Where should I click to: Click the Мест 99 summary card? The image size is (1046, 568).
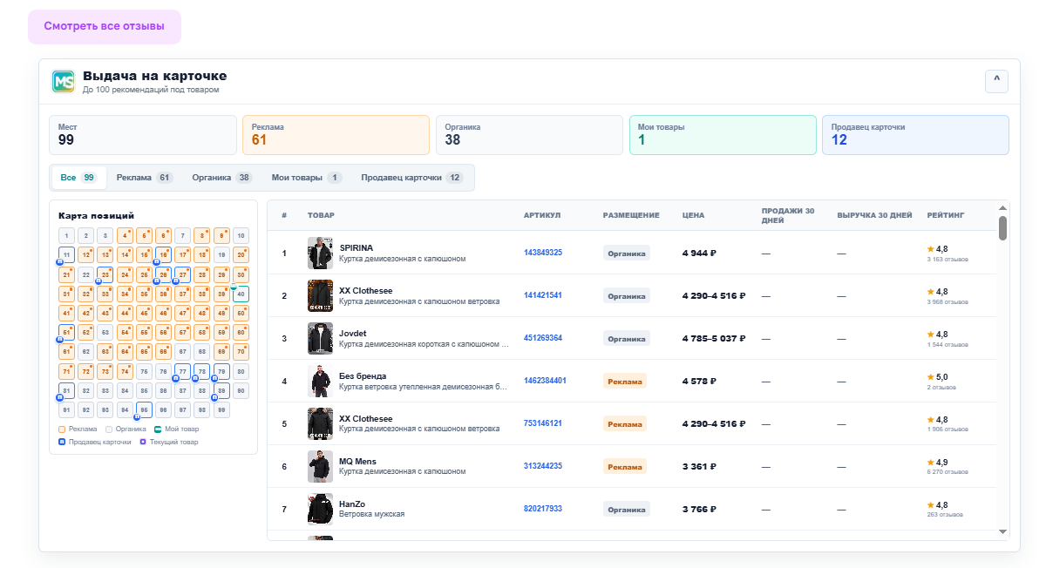143,135
